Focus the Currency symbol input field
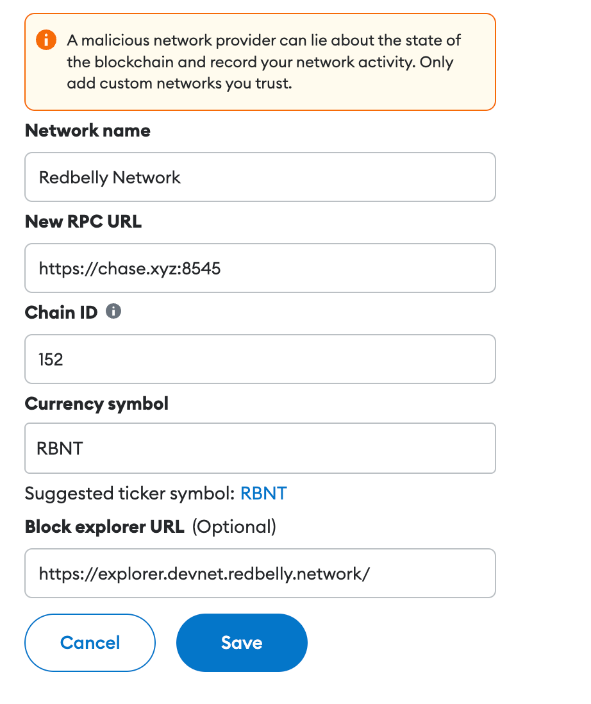 260,448
